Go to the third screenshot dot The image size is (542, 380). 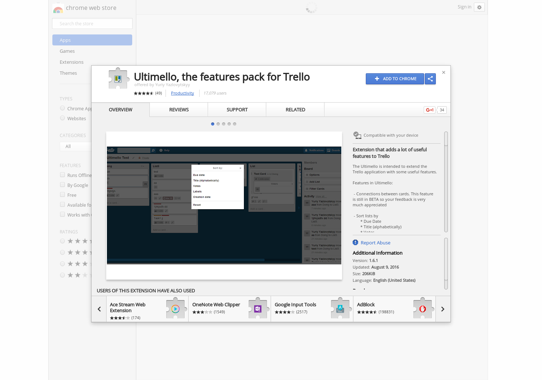[x=224, y=124]
